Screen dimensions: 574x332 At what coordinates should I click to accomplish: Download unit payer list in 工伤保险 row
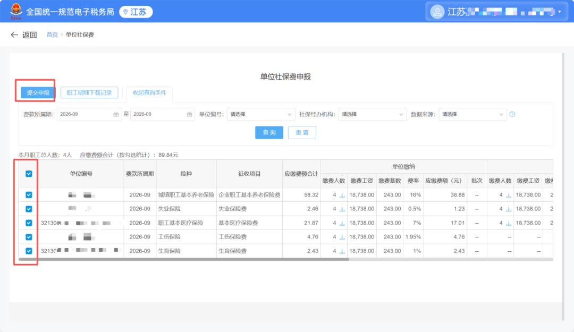(342, 237)
